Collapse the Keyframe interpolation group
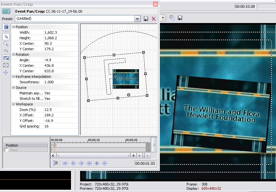Image resolution: width=276 pixels, height=192 pixels. pyautogui.click(x=13, y=77)
